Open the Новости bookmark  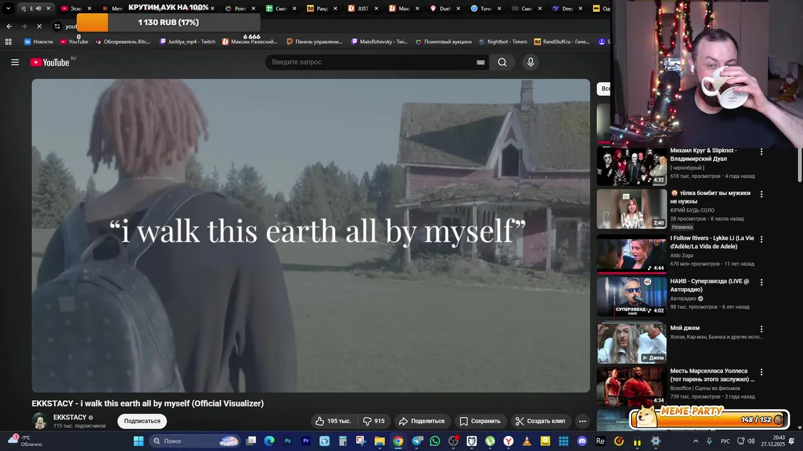(38, 41)
